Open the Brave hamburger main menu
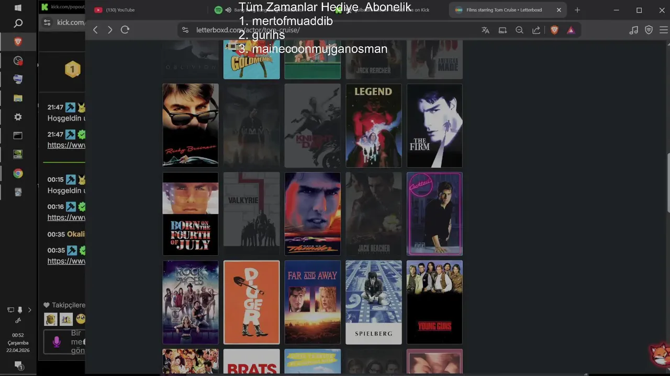The image size is (670, 376). coord(664,30)
